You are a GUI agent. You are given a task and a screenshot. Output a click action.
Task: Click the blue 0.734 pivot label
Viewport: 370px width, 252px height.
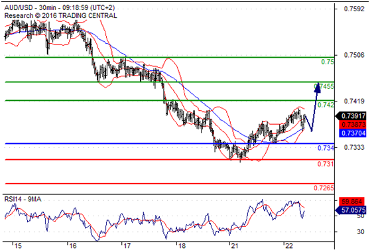click(x=326, y=148)
